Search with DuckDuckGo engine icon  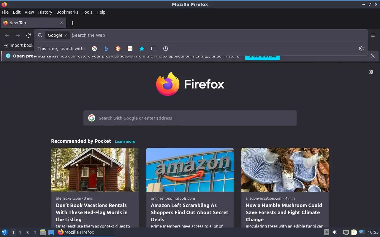pos(118,49)
